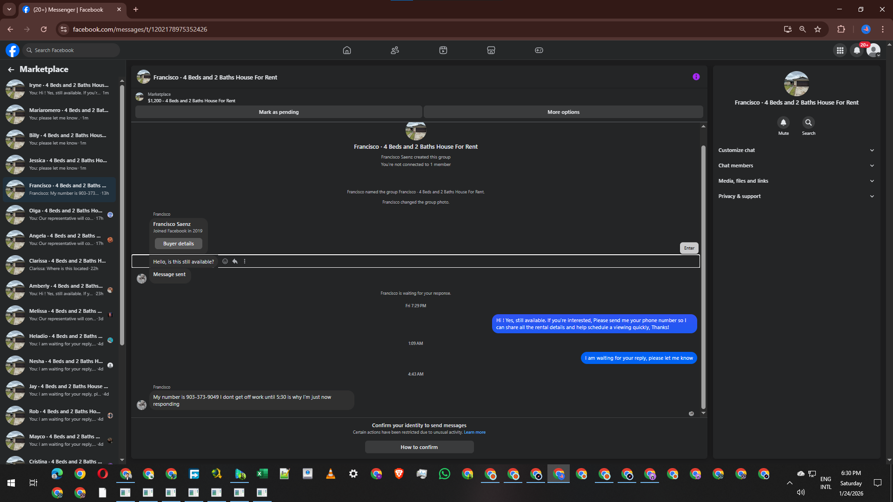
Task: Click the Mark as pending button
Action: tap(279, 112)
